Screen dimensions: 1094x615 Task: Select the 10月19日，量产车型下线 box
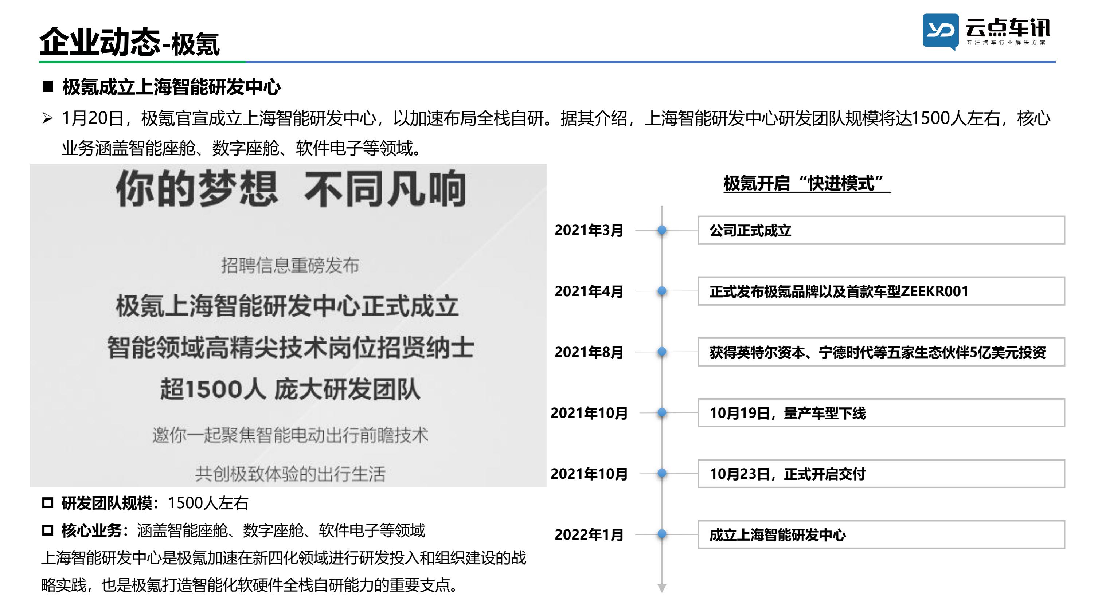tap(881, 412)
